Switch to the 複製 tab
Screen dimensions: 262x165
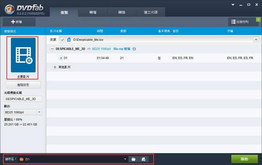click(64, 12)
